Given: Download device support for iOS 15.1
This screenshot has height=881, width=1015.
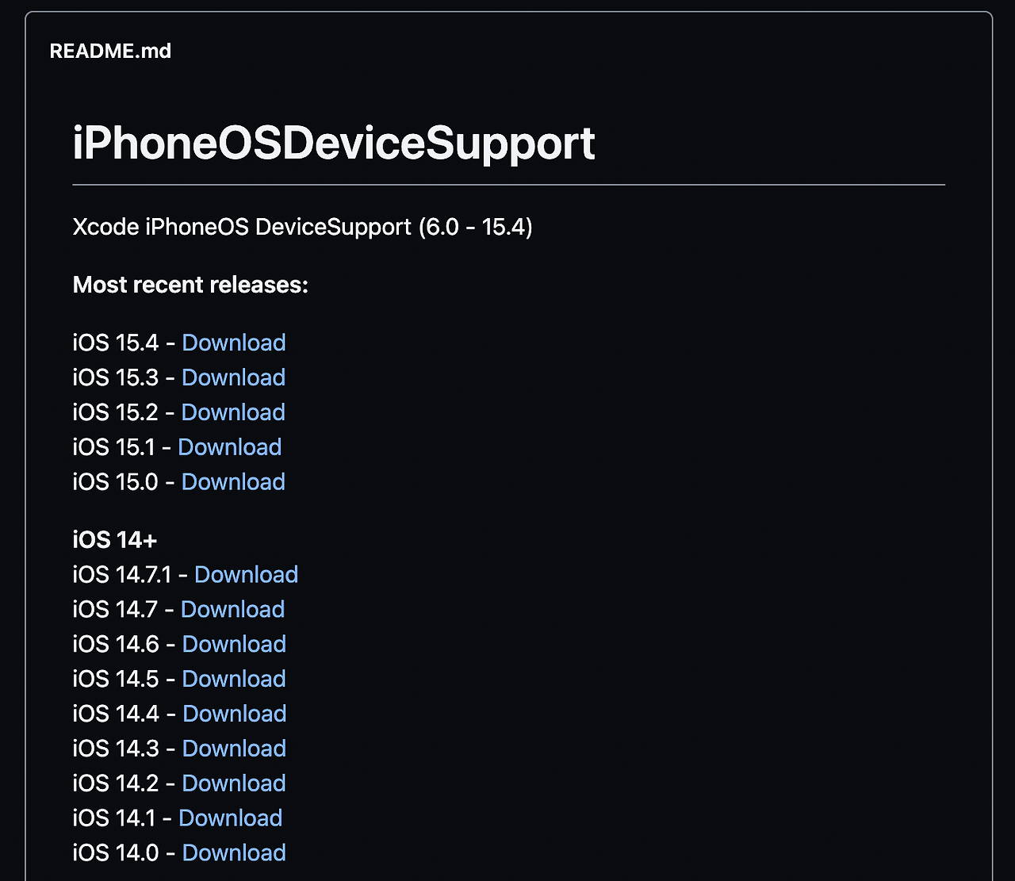Looking at the screenshot, I should pyautogui.click(x=229, y=447).
